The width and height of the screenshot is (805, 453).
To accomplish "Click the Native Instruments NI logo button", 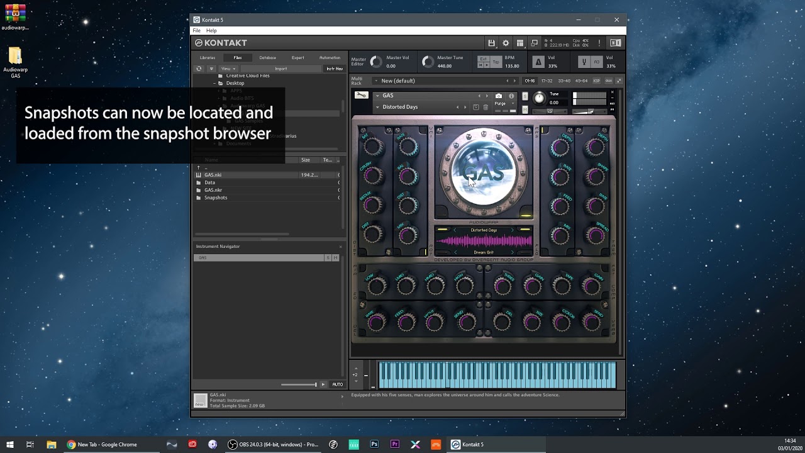I will 616,43.
